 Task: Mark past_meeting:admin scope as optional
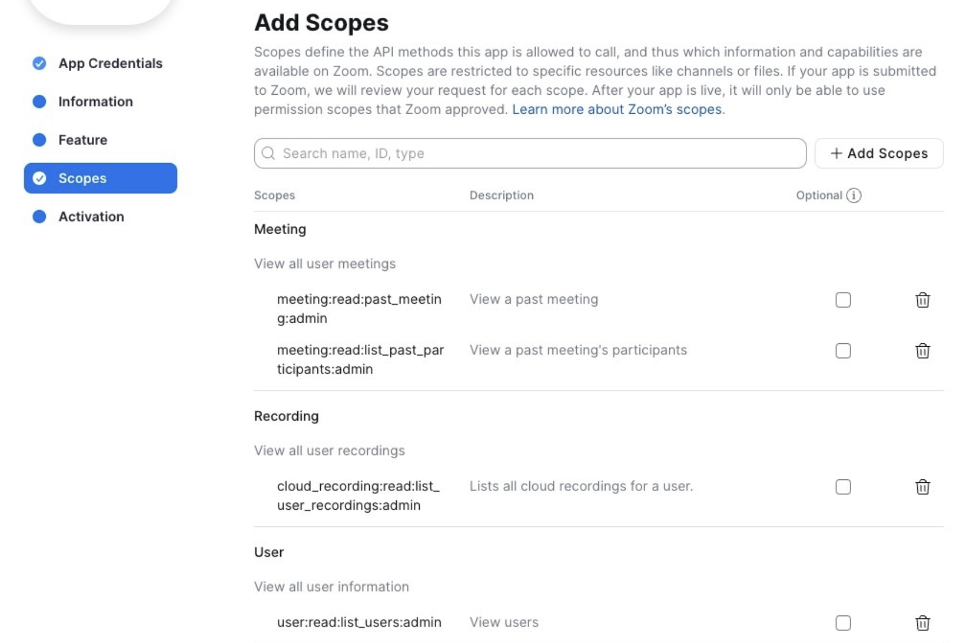pyautogui.click(x=843, y=300)
